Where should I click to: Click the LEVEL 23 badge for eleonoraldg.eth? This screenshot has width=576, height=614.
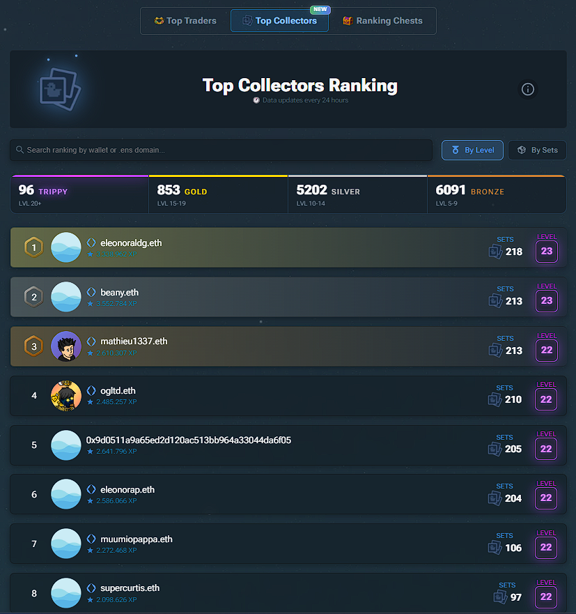(546, 251)
